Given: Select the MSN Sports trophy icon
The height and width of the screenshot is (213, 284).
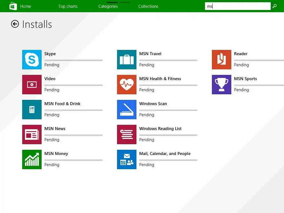Looking at the screenshot, I should coord(222,85).
